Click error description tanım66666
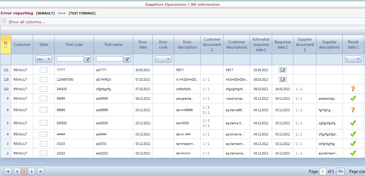 [x=184, y=110]
